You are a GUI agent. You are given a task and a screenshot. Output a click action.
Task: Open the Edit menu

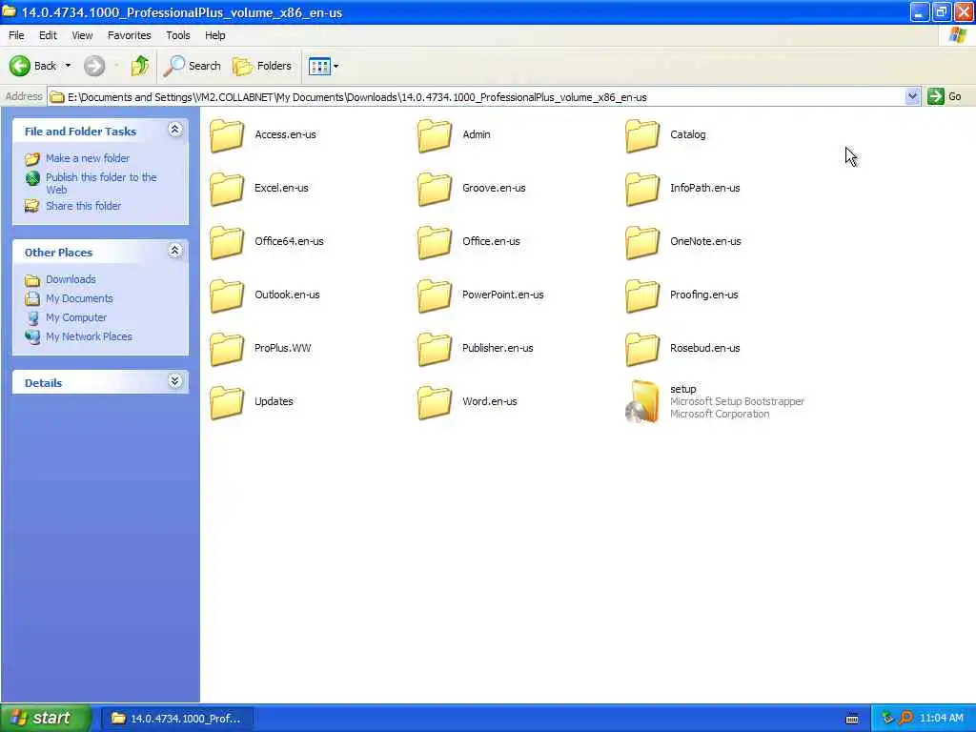(48, 35)
